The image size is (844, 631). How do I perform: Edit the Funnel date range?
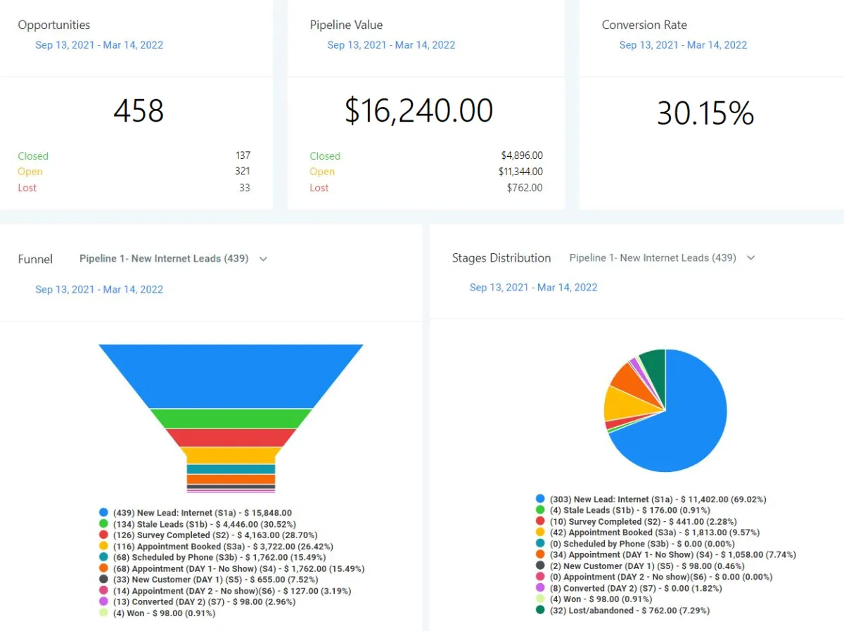click(x=99, y=289)
